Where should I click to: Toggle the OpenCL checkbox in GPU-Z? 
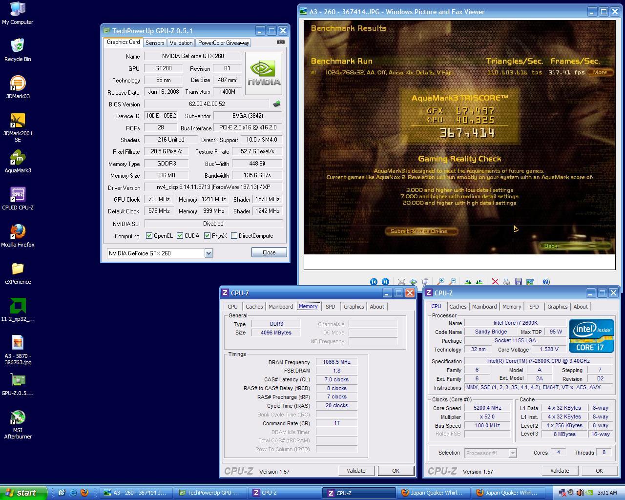coord(149,236)
